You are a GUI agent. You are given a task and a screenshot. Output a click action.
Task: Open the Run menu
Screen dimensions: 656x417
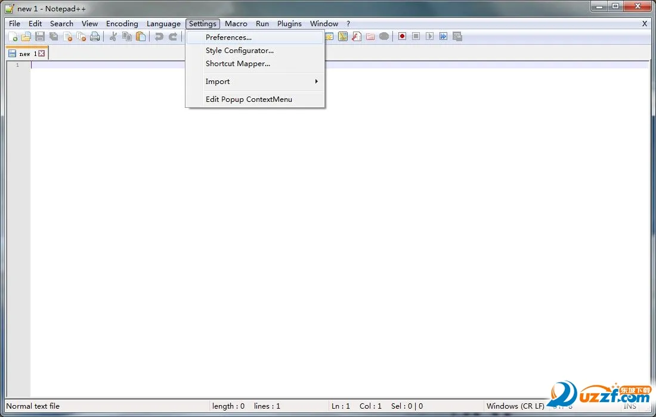pos(262,24)
